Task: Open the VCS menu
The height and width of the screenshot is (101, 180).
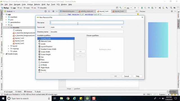Action: coord(58,4)
